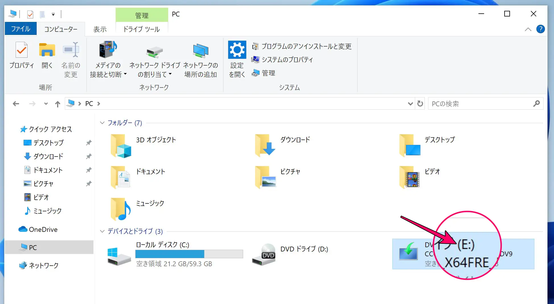This screenshot has width=554, height=304.
Task: Click the Properties (プロパティ) ribbon icon
Action: 22,51
